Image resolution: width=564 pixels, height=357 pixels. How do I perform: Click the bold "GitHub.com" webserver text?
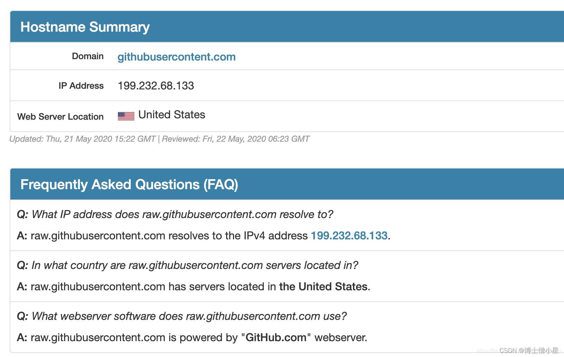tap(276, 337)
